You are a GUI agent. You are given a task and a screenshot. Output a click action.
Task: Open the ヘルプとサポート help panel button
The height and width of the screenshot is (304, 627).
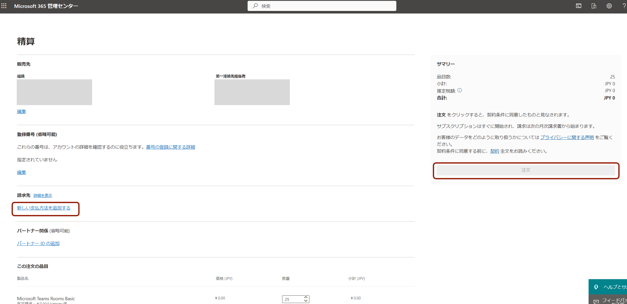pyautogui.click(x=608, y=287)
